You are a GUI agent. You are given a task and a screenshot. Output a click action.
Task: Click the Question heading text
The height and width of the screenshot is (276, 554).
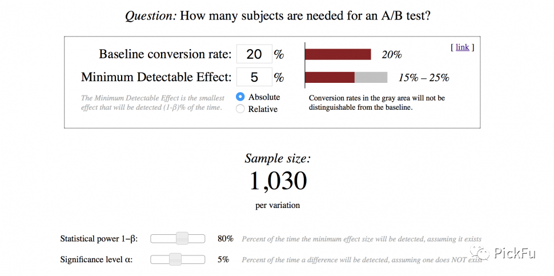point(278,15)
